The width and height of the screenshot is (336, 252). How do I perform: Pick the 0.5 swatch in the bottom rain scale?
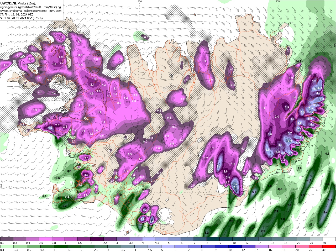34,246
